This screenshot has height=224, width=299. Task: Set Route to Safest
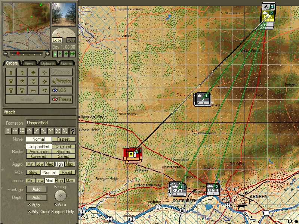coord(64,156)
